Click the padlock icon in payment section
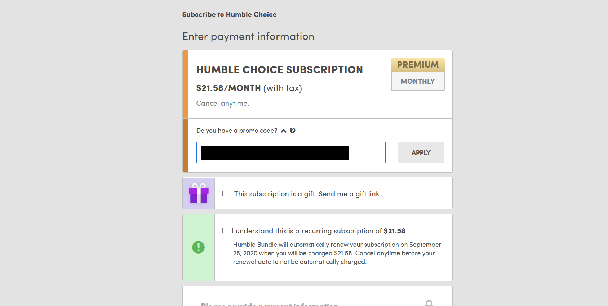Image resolution: width=608 pixels, height=306 pixels. tap(430, 303)
